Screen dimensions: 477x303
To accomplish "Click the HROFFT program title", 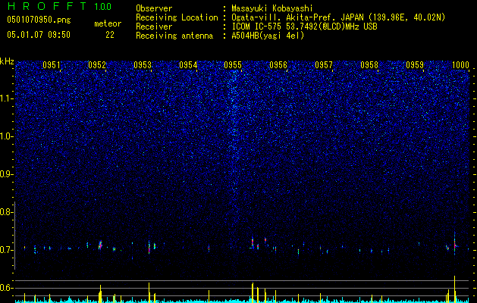I will point(48,6).
